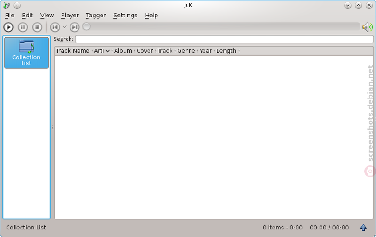Open the play history dropdown arrow
Viewport: 376px width, 237px height.
pos(64,27)
